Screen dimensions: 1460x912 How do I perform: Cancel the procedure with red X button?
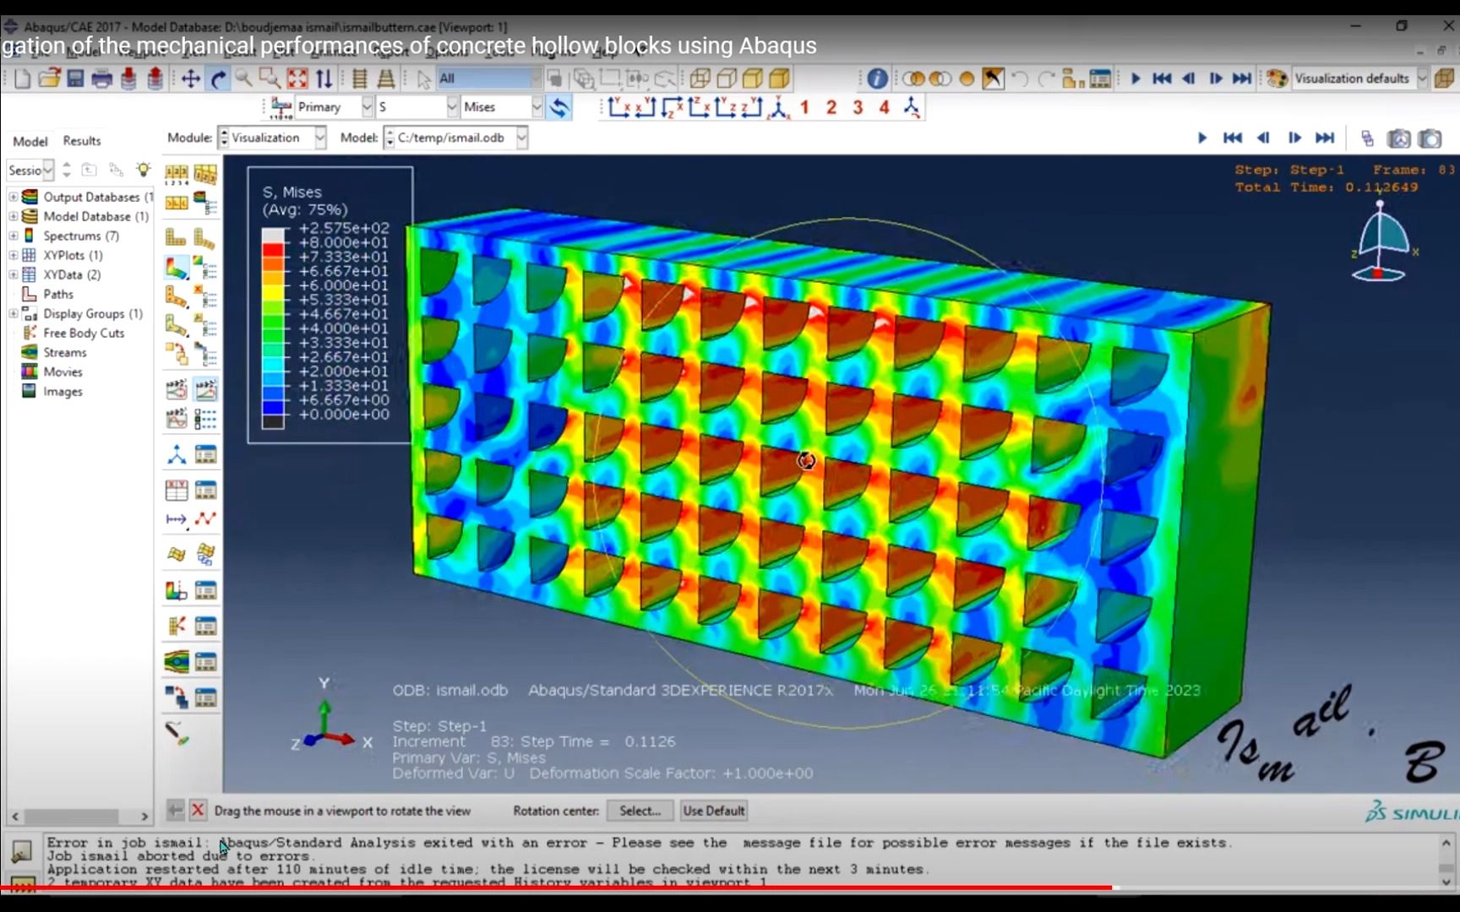click(x=198, y=811)
